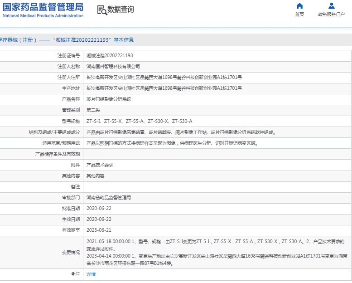Screen dimensions: 352x283
Task: Click registrant name 湖南国科智瞳科技有限公司
Action: tap(113, 67)
